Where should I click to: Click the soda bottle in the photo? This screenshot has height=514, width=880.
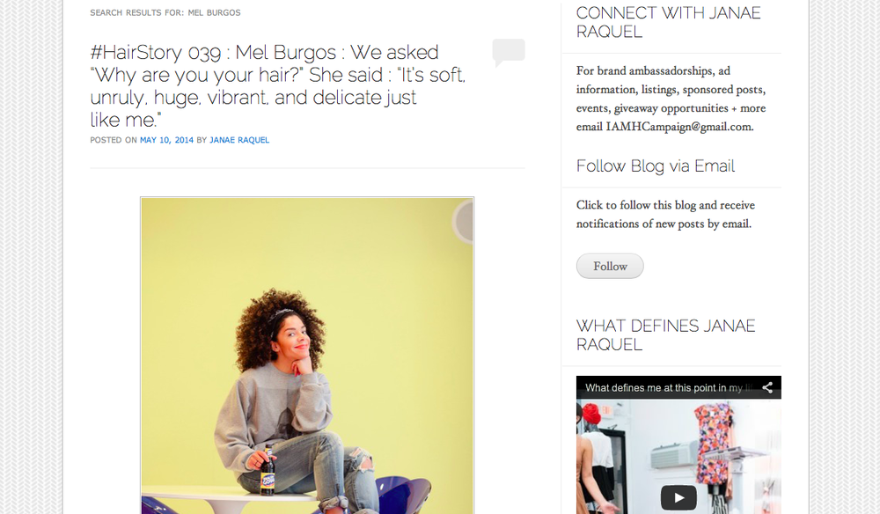[x=268, y=470]
